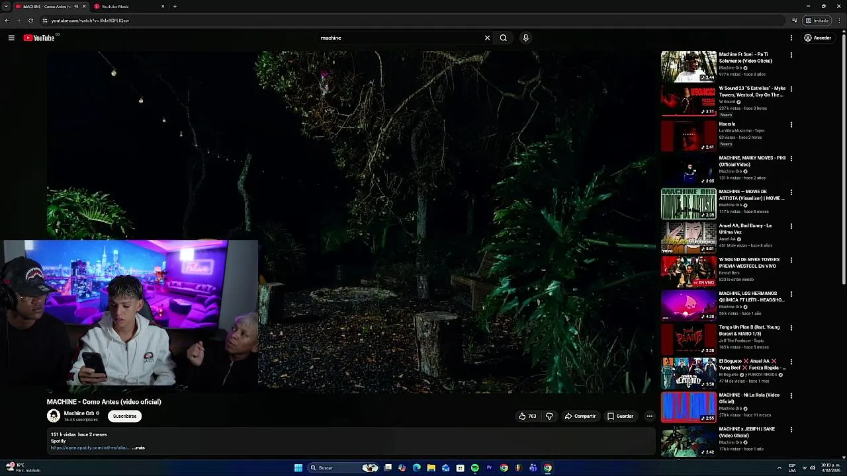Open File Explorer from the taskbar

point(431,467)
